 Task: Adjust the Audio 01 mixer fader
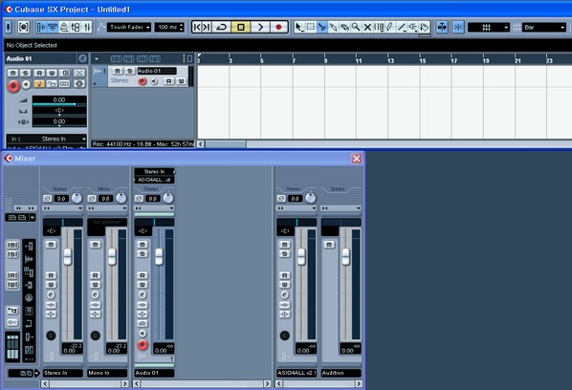tap(159, 257)
